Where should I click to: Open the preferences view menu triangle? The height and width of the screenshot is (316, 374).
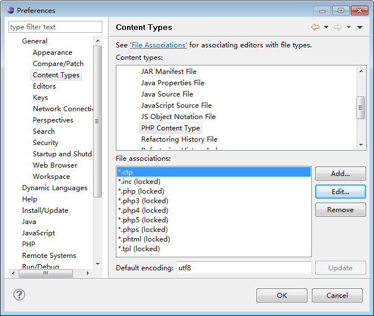pos(360,27)
